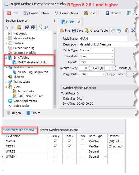Click the Exit icon in the toolbar

(9, 13)
